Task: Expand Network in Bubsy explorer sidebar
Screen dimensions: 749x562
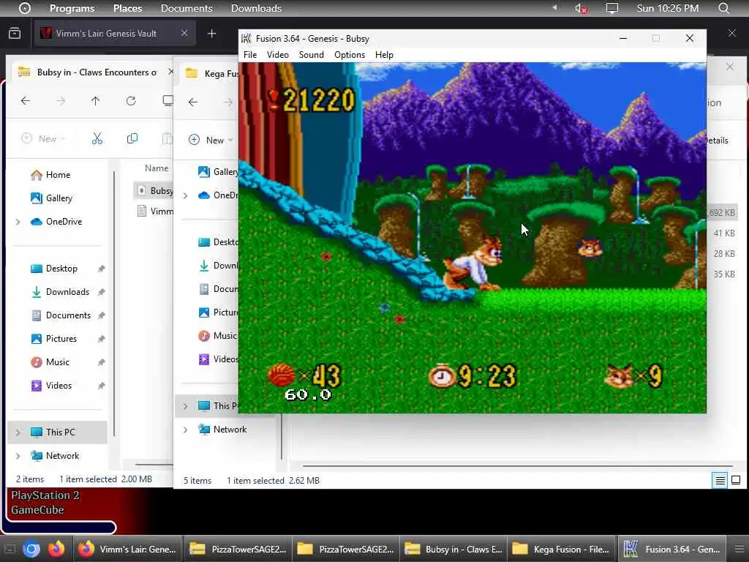Action: [18, 456]
